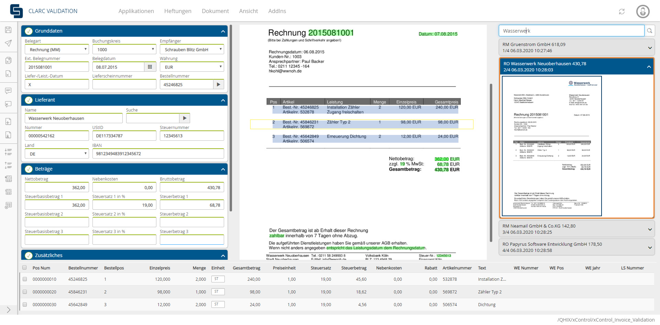The width and height of the screenshot is (660, 325).
Task: Collapse RO Wasserwerk Neuoberhausen document entry
Action: (x=649, y=67)
